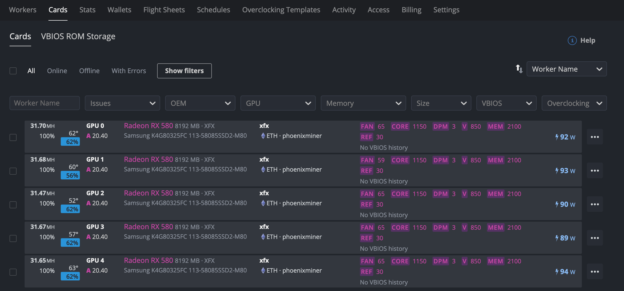The width and height of the screenshot is (624, 291).
Task: Open the Radeon RX 580 link for GPU 1
Action: tap(148, 159)
